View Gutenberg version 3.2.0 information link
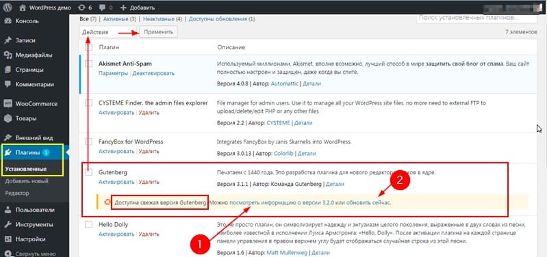 (282, 202)
